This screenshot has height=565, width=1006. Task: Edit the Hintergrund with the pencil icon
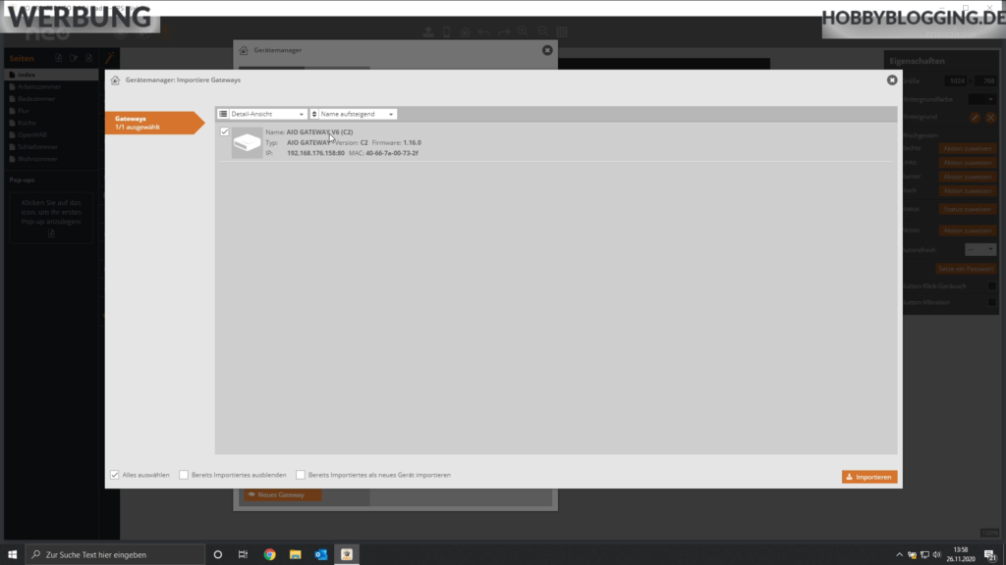(975, 117)
